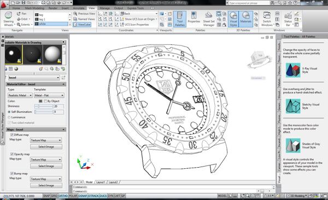Expand the bezel material name dropdown
328x200 pixels.
pyautogui.click(x=34, y=78)
